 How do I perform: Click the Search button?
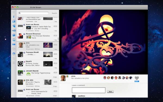54,13
